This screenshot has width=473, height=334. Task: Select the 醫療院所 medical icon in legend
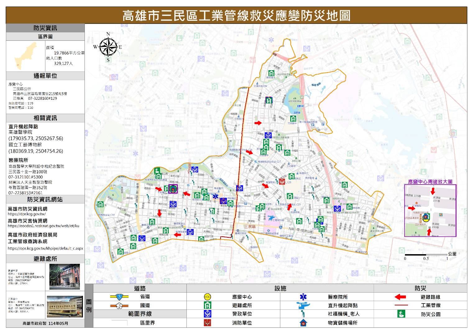(x=303, y=297)
